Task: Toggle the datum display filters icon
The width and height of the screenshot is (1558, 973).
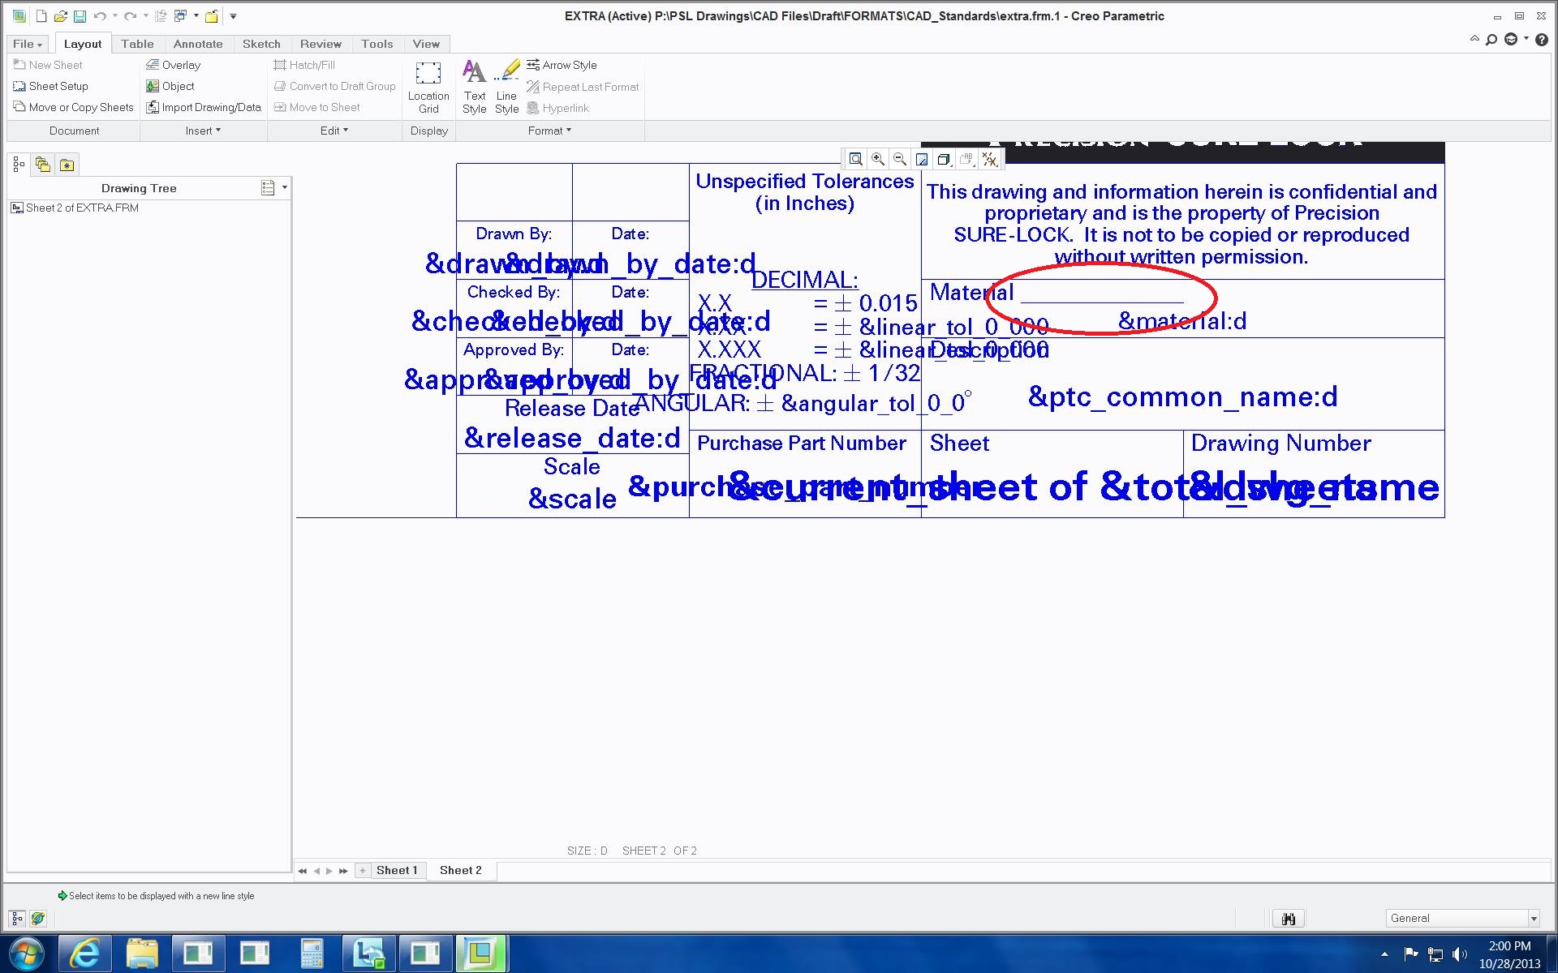Action: (x=990, y=160)
